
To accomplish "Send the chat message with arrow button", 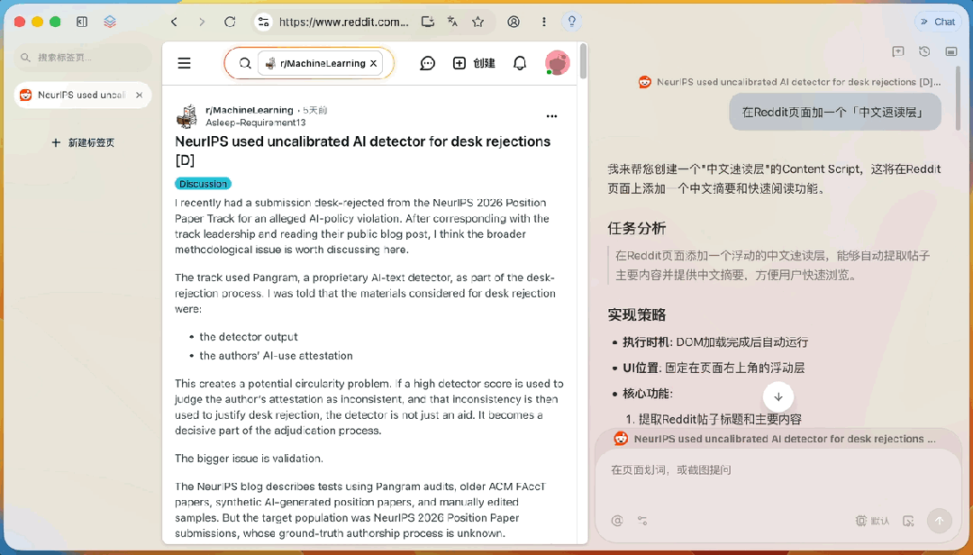I will coord(939,521).
